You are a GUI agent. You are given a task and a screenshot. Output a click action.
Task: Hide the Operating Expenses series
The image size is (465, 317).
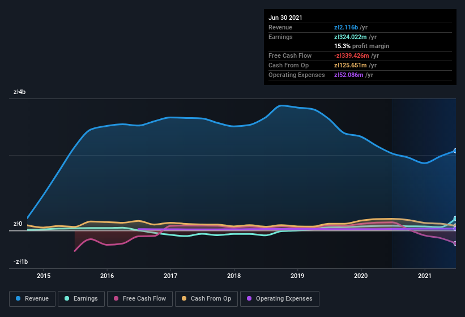click(280, 299)
